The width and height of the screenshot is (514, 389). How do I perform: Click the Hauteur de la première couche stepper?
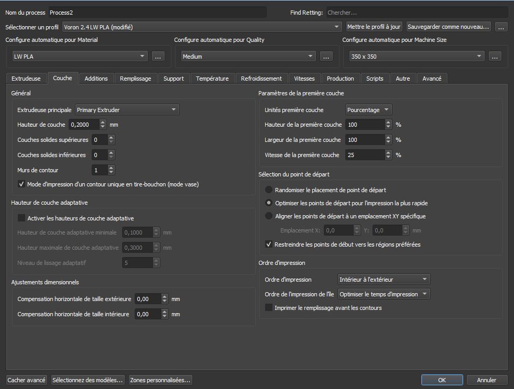coord(388,125)
